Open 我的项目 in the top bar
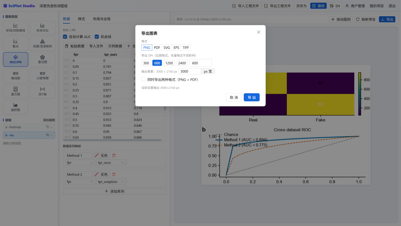401x226 pixels. [x=376, y=6]
